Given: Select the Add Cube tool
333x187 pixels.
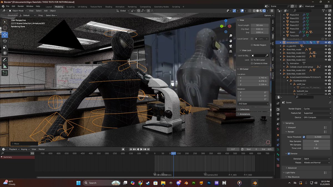Looking at the screenshot, I should click(5, 73).
